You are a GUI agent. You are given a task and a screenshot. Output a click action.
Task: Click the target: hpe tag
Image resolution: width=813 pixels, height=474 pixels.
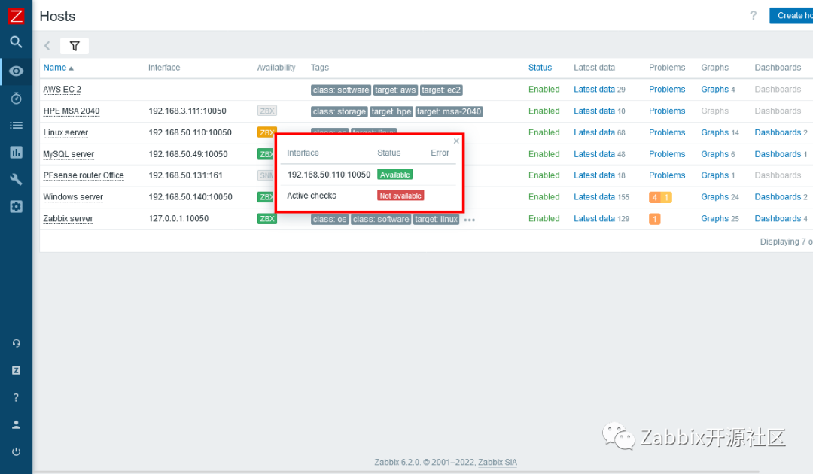[x=391, y=111]
